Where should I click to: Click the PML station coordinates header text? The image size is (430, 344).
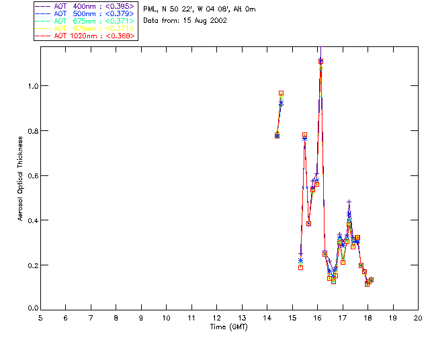click(x=199, y=9)
